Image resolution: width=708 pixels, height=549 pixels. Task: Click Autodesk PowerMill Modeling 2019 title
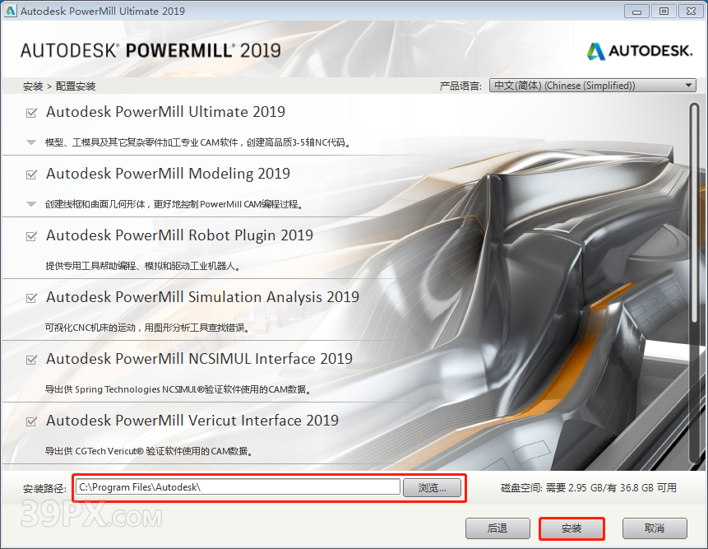click(168, 174)
